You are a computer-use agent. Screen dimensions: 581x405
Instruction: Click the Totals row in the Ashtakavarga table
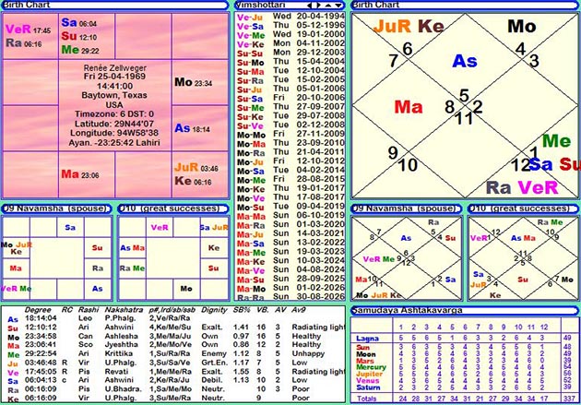pos(465,399)
